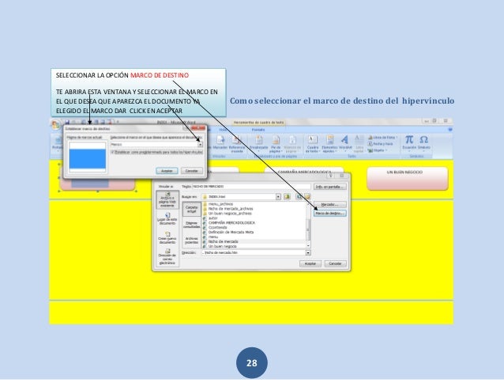Click the Texto display text field
Image resolution: width=504 pixels, height=390 pixels.
(x=251, y=187)
